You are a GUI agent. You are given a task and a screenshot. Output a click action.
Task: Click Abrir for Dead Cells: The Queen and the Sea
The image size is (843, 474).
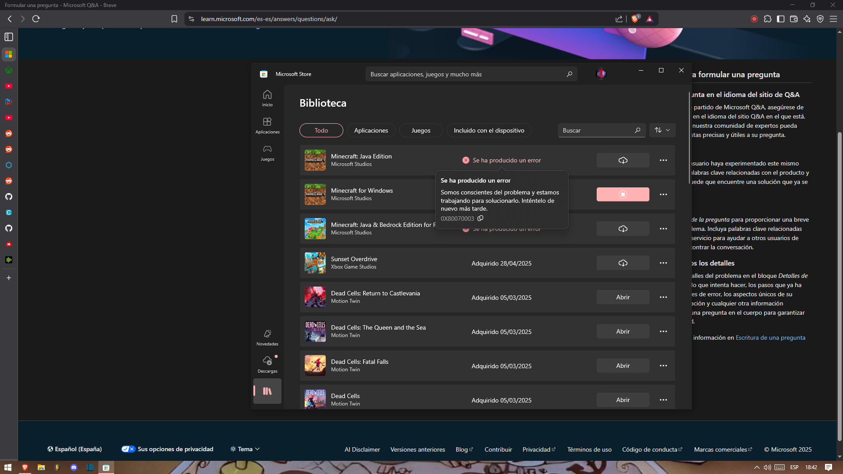coord(623,331)
